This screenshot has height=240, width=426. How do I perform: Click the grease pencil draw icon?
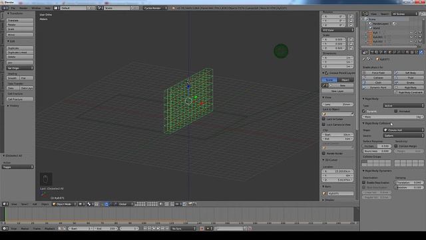324,85
